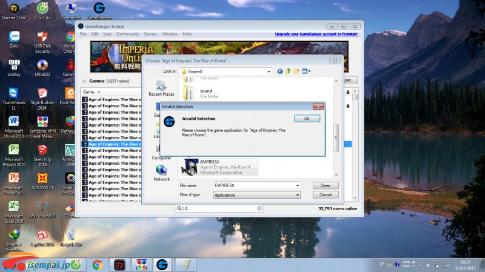Screen dimensions: 485x272
Task: Open the File name combo box dropdown
Action: coord(297,185)
